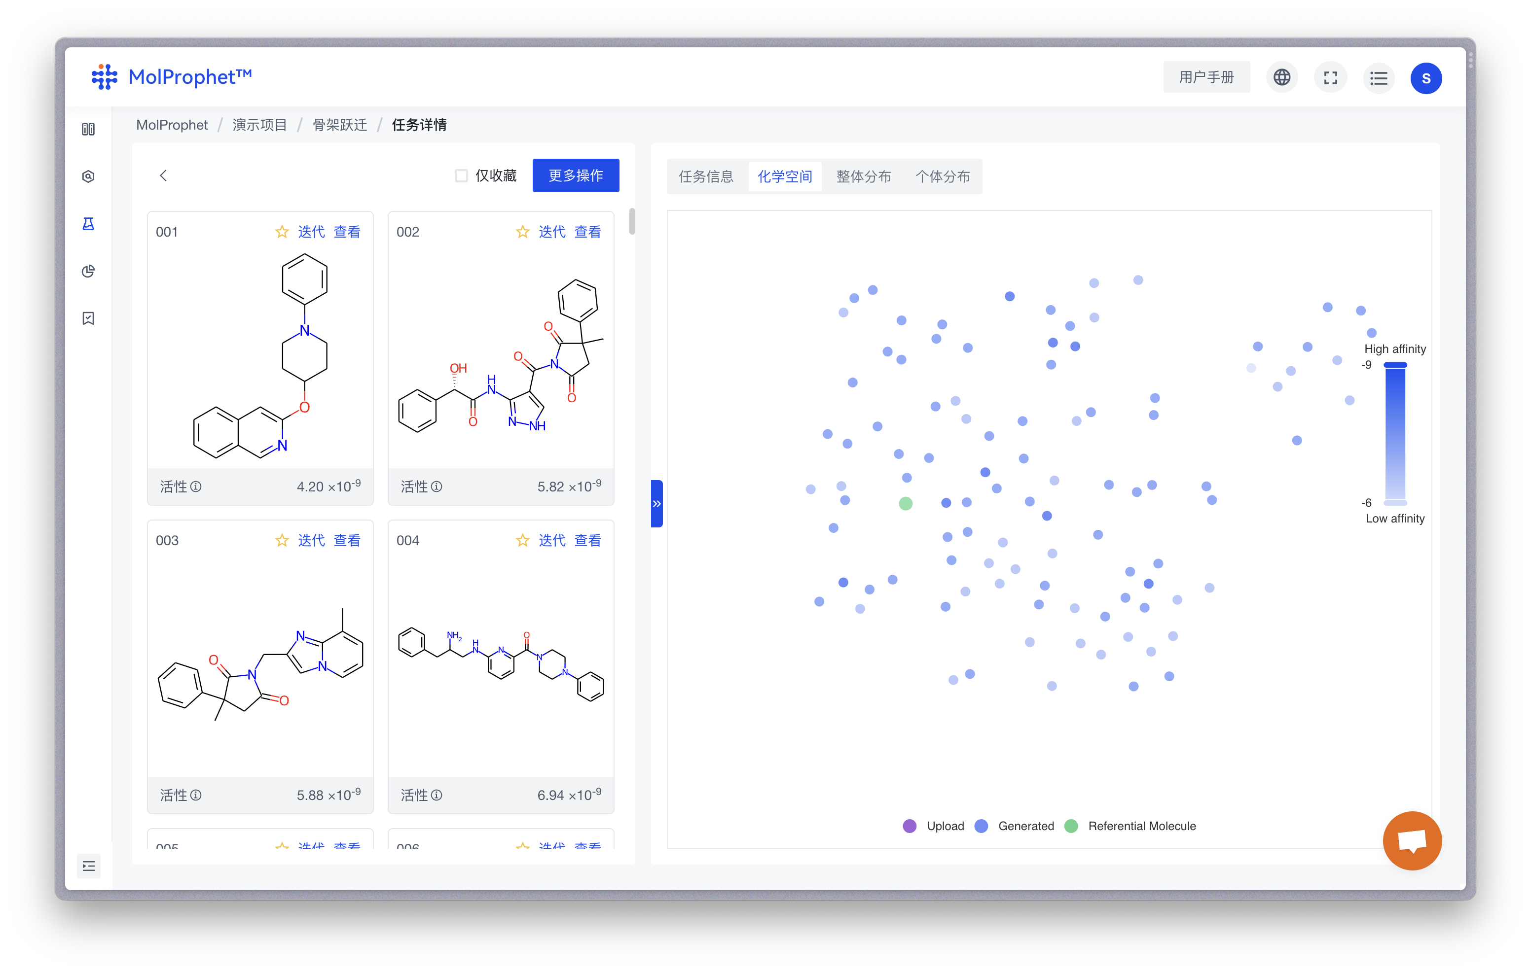
Task: Toggle the Upload legend marker
Action: pyautogui.click(x=910, y=826)
